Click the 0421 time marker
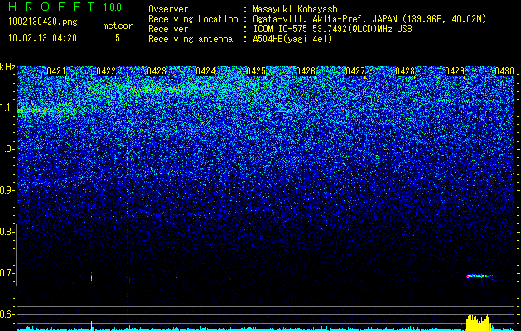This screenshot has height=331, width=521. 56,71
